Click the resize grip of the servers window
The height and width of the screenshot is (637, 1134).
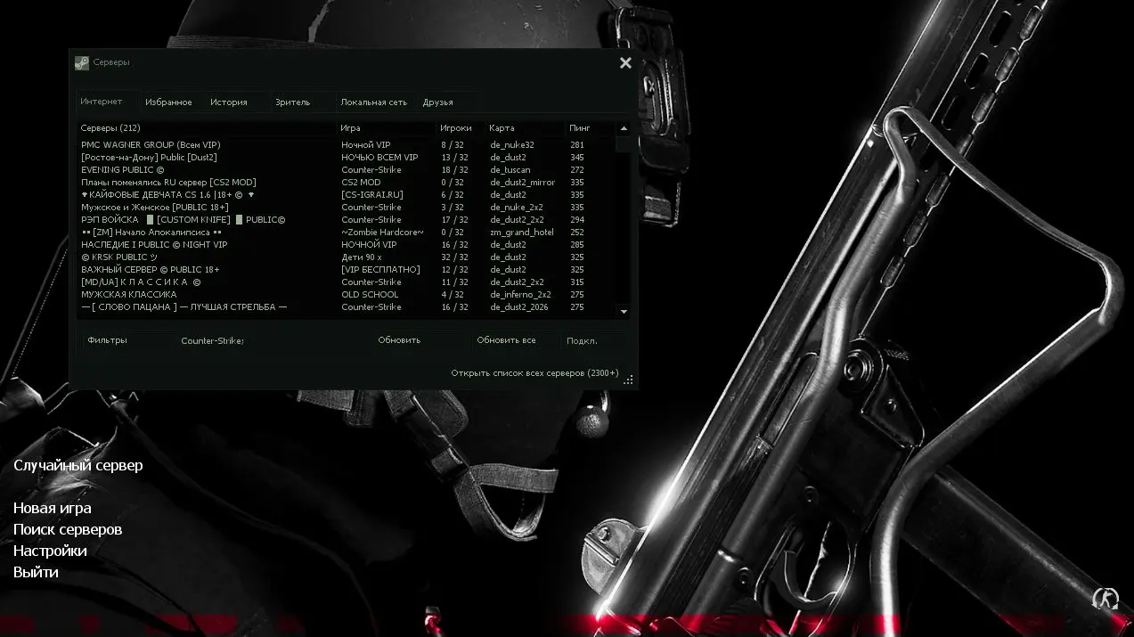(629, 380)
